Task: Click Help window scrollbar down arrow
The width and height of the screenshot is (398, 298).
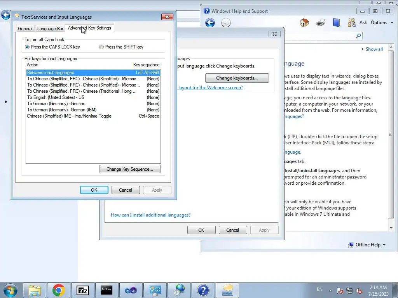Action: coord(391,228)
